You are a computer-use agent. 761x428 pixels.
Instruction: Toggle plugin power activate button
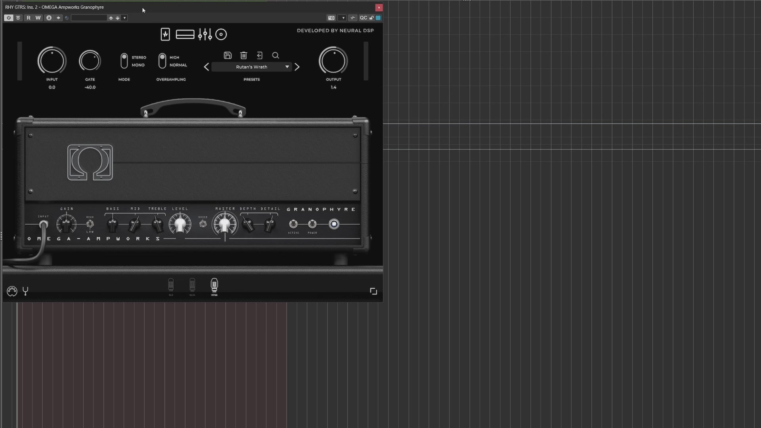[8, 18]
